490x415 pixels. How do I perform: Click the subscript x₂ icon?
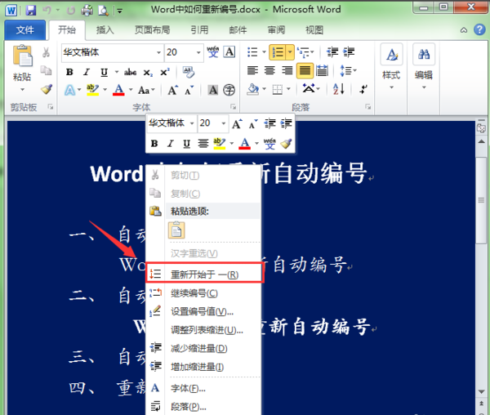[x=148, y=73]
